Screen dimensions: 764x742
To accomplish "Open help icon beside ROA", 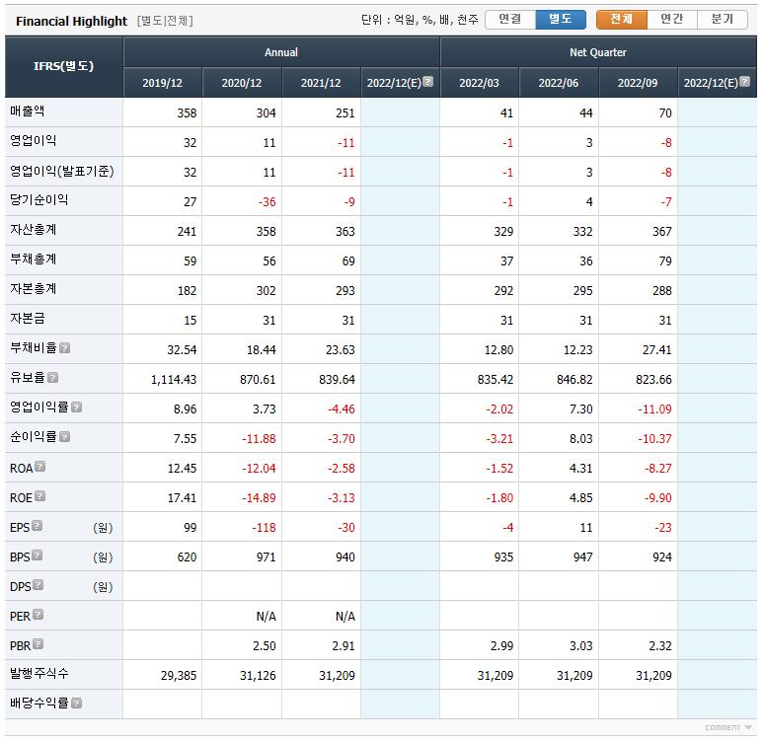I will point(40,467).
